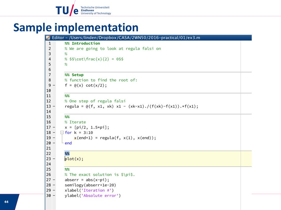Click the TU/e logo

point(67,10)
